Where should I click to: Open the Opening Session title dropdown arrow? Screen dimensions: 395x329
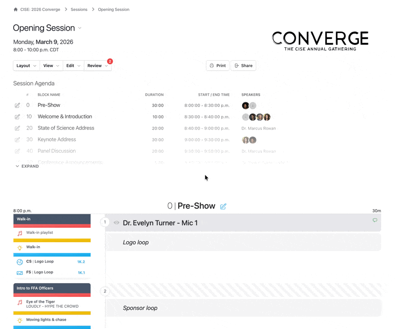click(80, 28)
